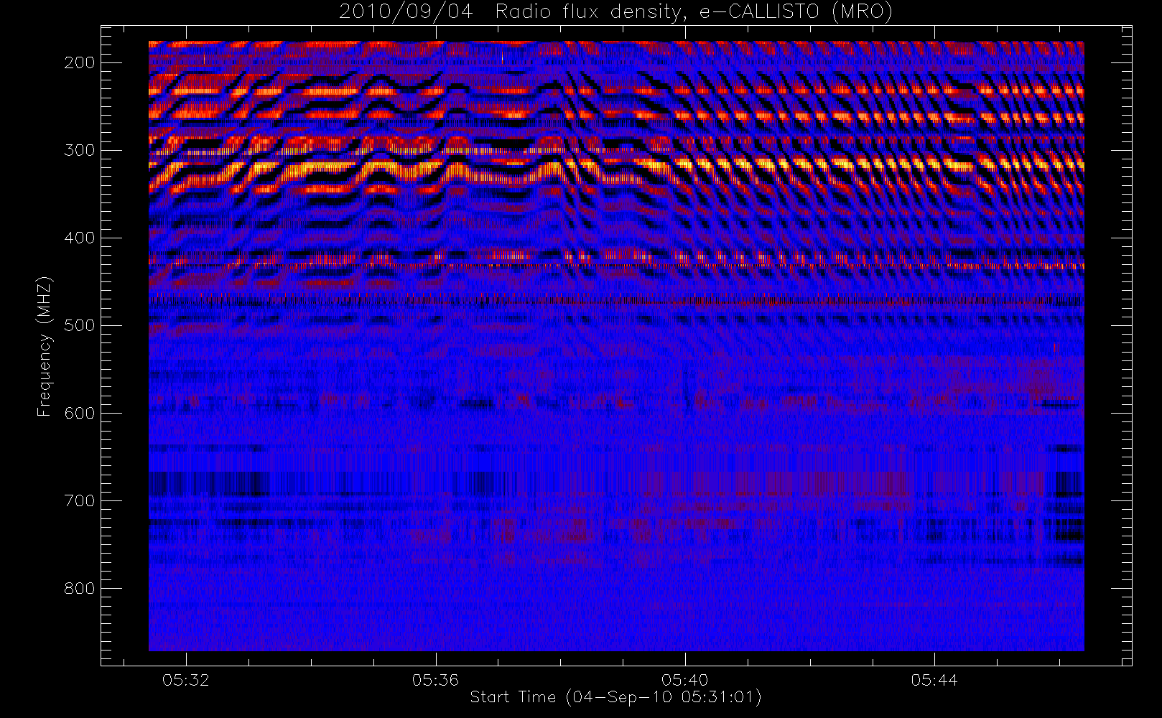This screenshot has height=718, width=1162.
Task: Click the 600 frequency tick label
Action: click(x=80, y=413)
